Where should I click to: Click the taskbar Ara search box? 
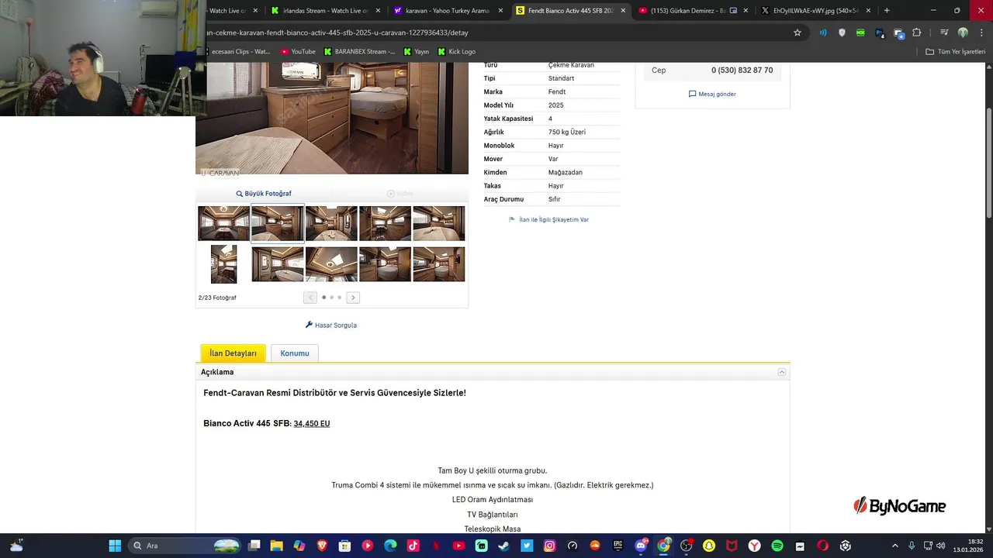185,546
